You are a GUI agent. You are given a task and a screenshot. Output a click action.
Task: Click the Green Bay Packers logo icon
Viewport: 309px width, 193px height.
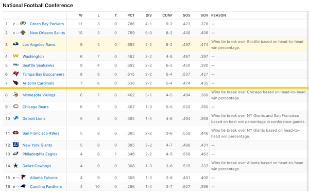[x=23, y=24]
